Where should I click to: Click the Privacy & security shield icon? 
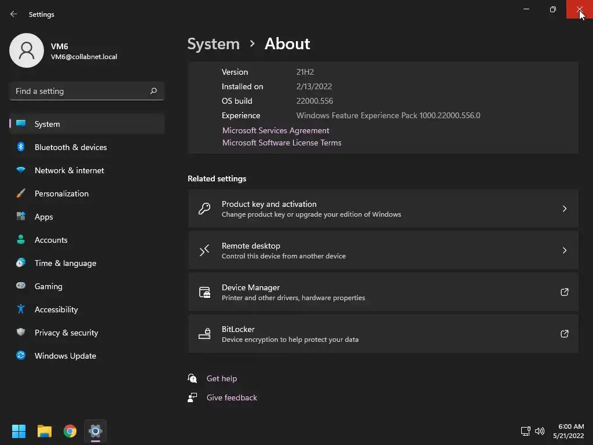(x=21, y=333)
